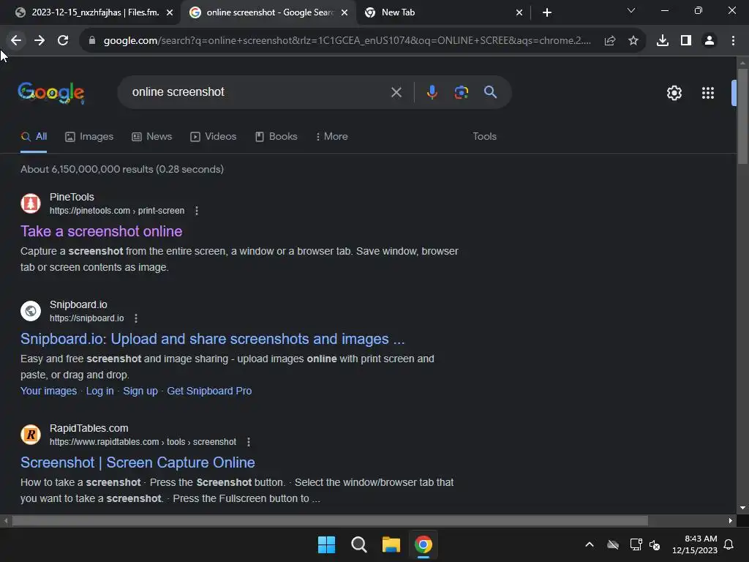Open 'Get Snipboard Pro' sitelink
Screen dimensions: 749x562
click(x=209, y=391)
